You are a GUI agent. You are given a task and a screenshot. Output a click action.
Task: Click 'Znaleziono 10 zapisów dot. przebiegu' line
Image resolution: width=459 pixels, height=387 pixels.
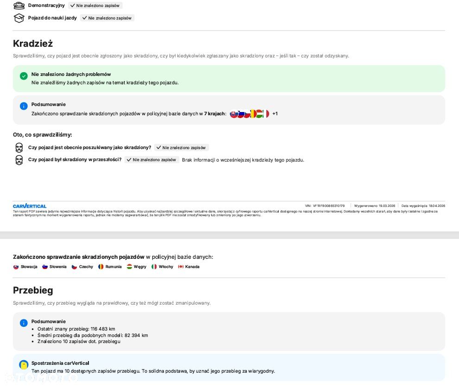(x=79, y=342)
